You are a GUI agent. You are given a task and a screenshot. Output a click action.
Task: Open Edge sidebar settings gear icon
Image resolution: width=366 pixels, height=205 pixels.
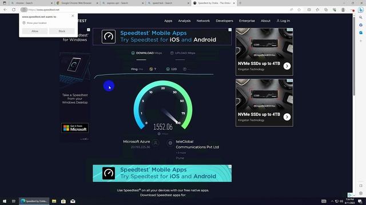click(361, 193)
